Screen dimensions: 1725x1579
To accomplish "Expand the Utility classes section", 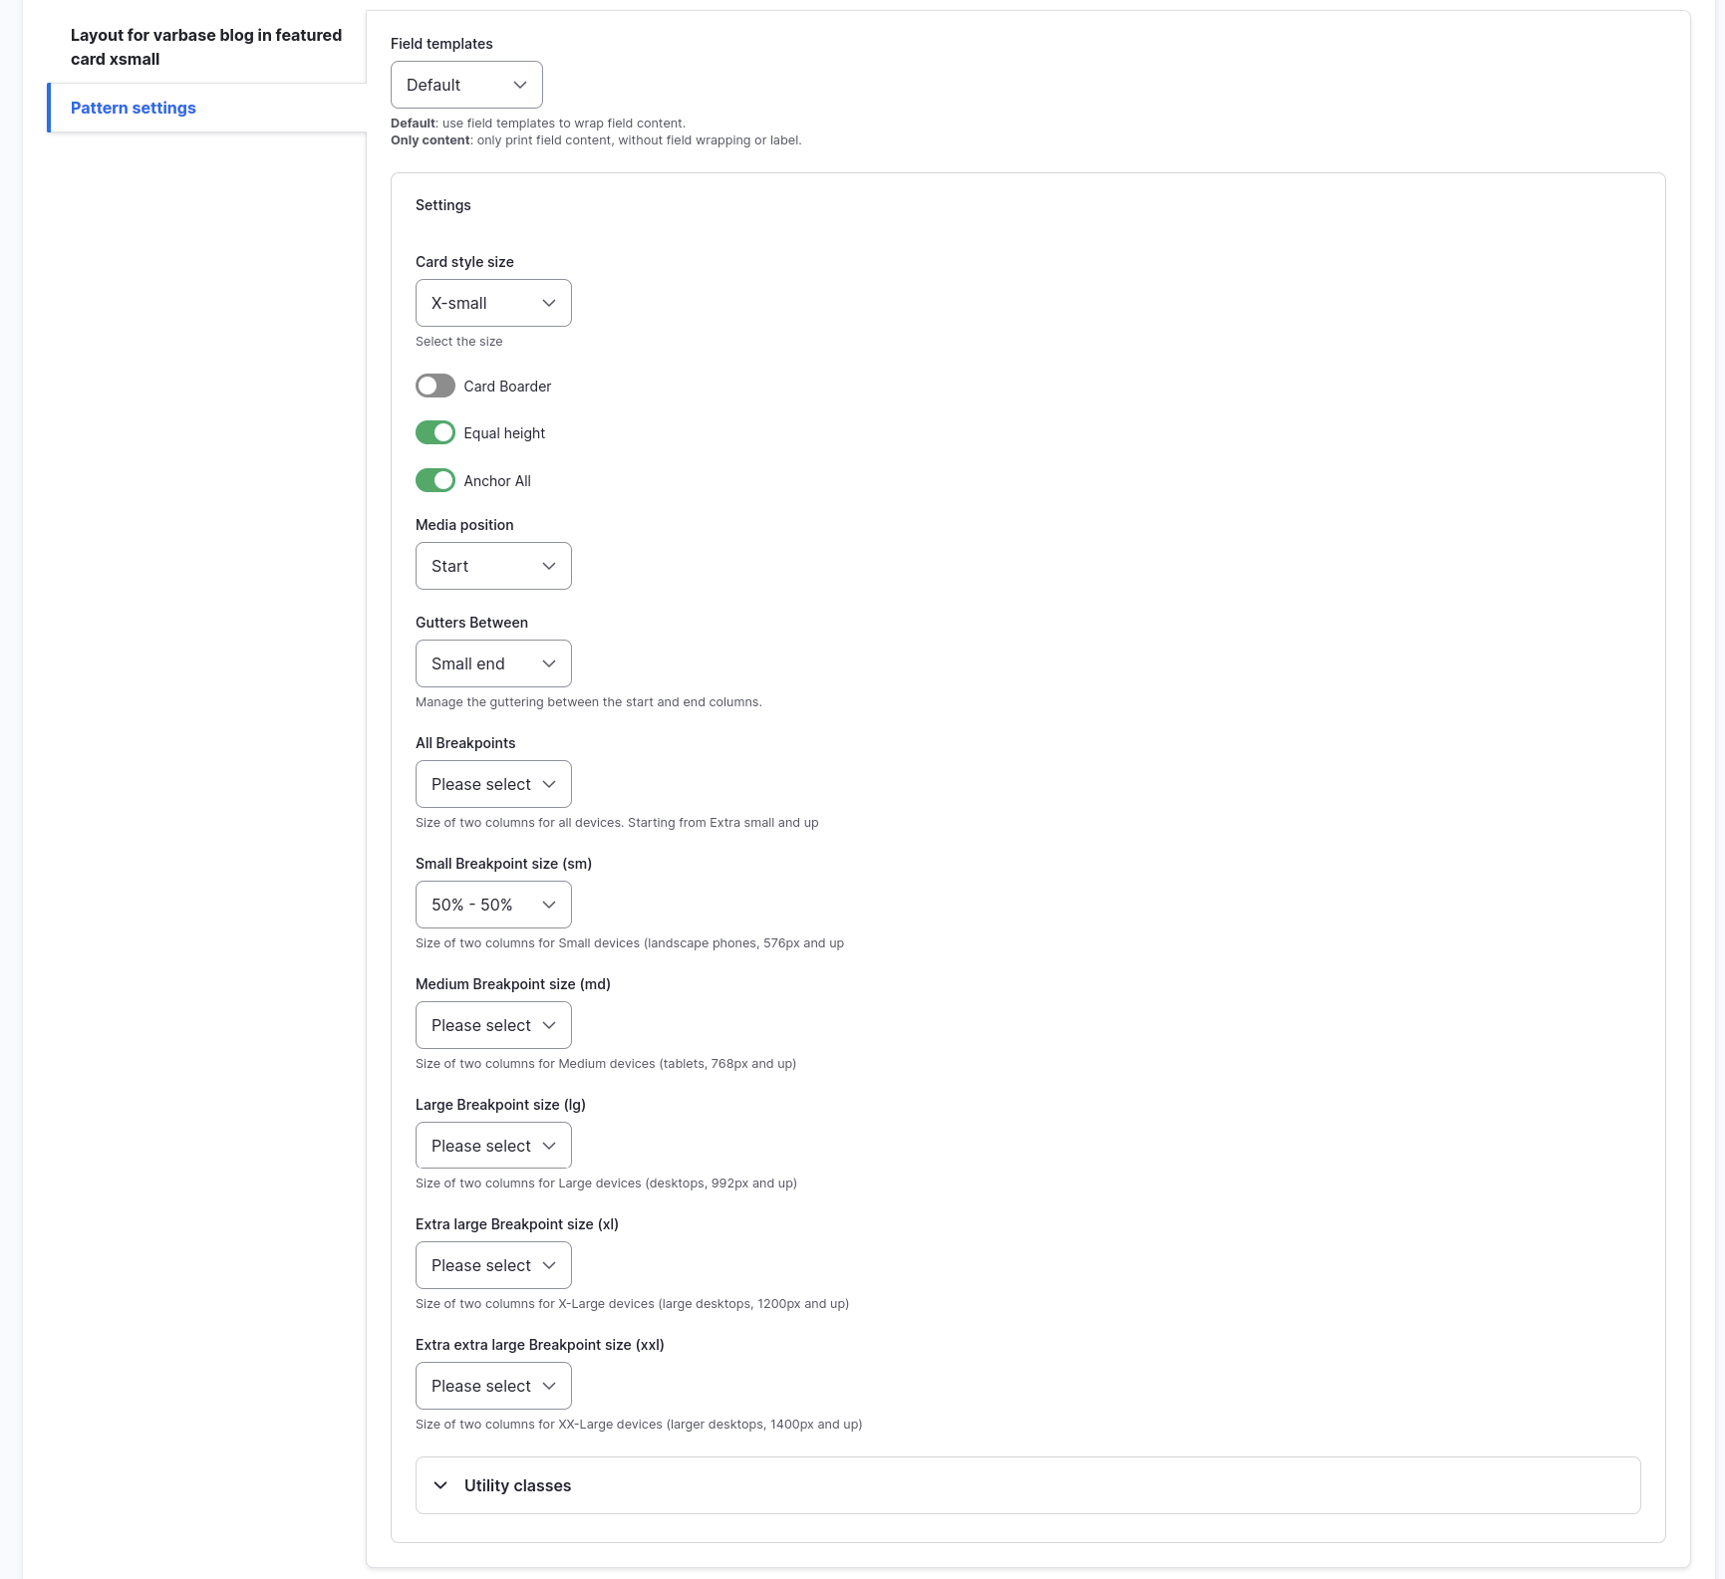I will click(518, 1485).
